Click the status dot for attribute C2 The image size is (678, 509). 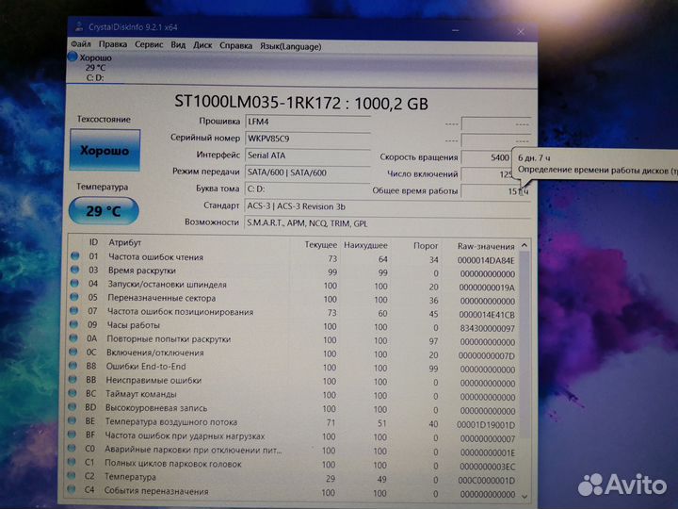[71, 476]
